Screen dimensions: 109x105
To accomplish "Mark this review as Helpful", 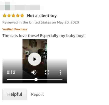I will coord(15,94).
